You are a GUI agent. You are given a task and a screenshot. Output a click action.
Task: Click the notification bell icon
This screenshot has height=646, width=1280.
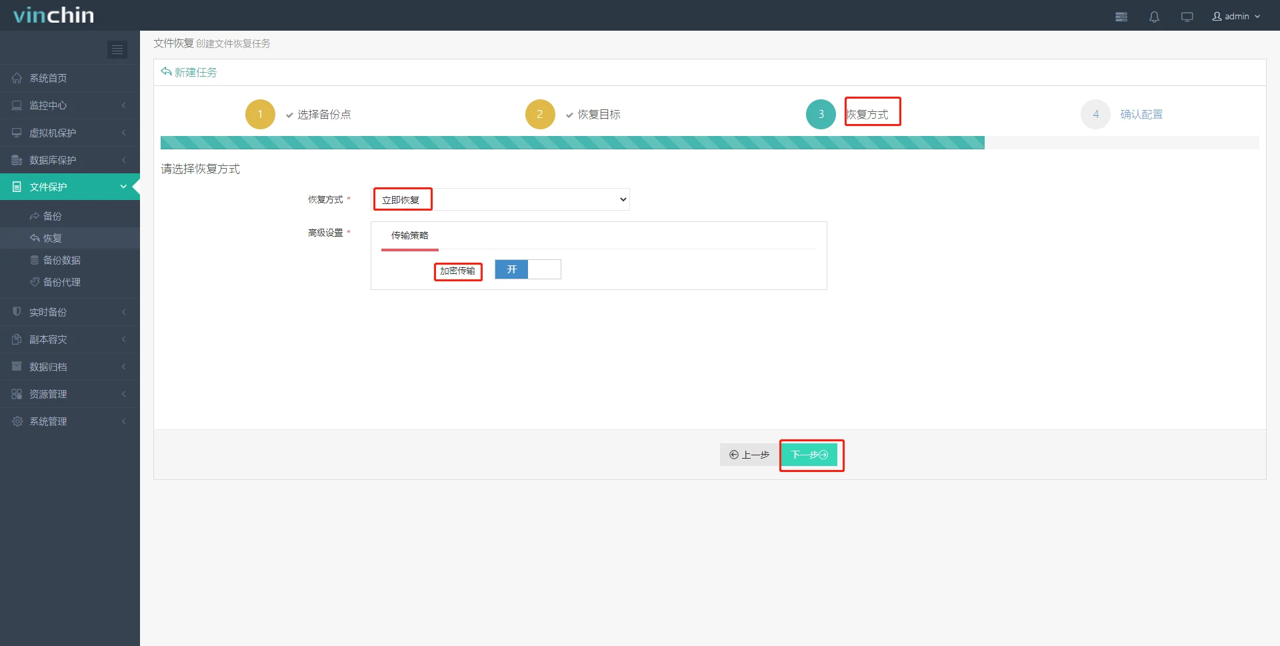click(1154, 17)
